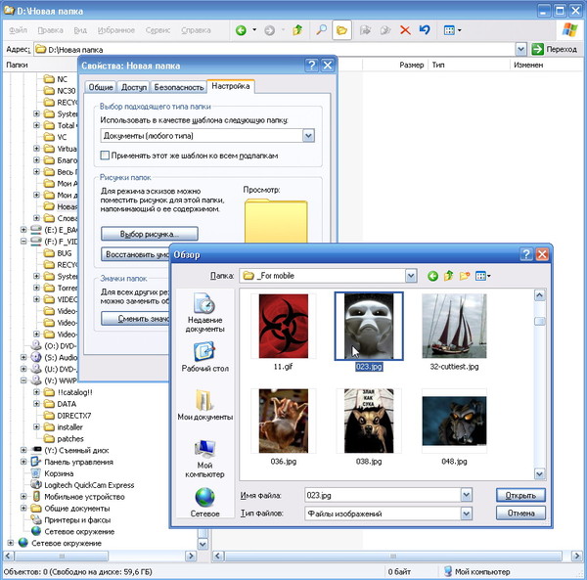Click the Переход button label
587x580 pixels.
tap(562, 49)
